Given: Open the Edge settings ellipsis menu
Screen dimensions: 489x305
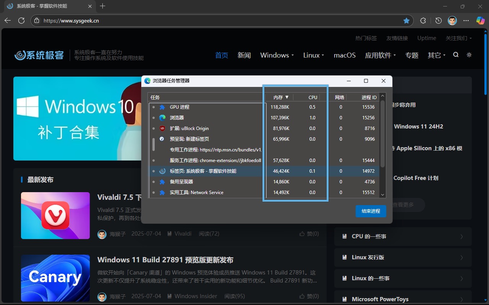Looking at the screenshot, I should click(x=466, y=21).
